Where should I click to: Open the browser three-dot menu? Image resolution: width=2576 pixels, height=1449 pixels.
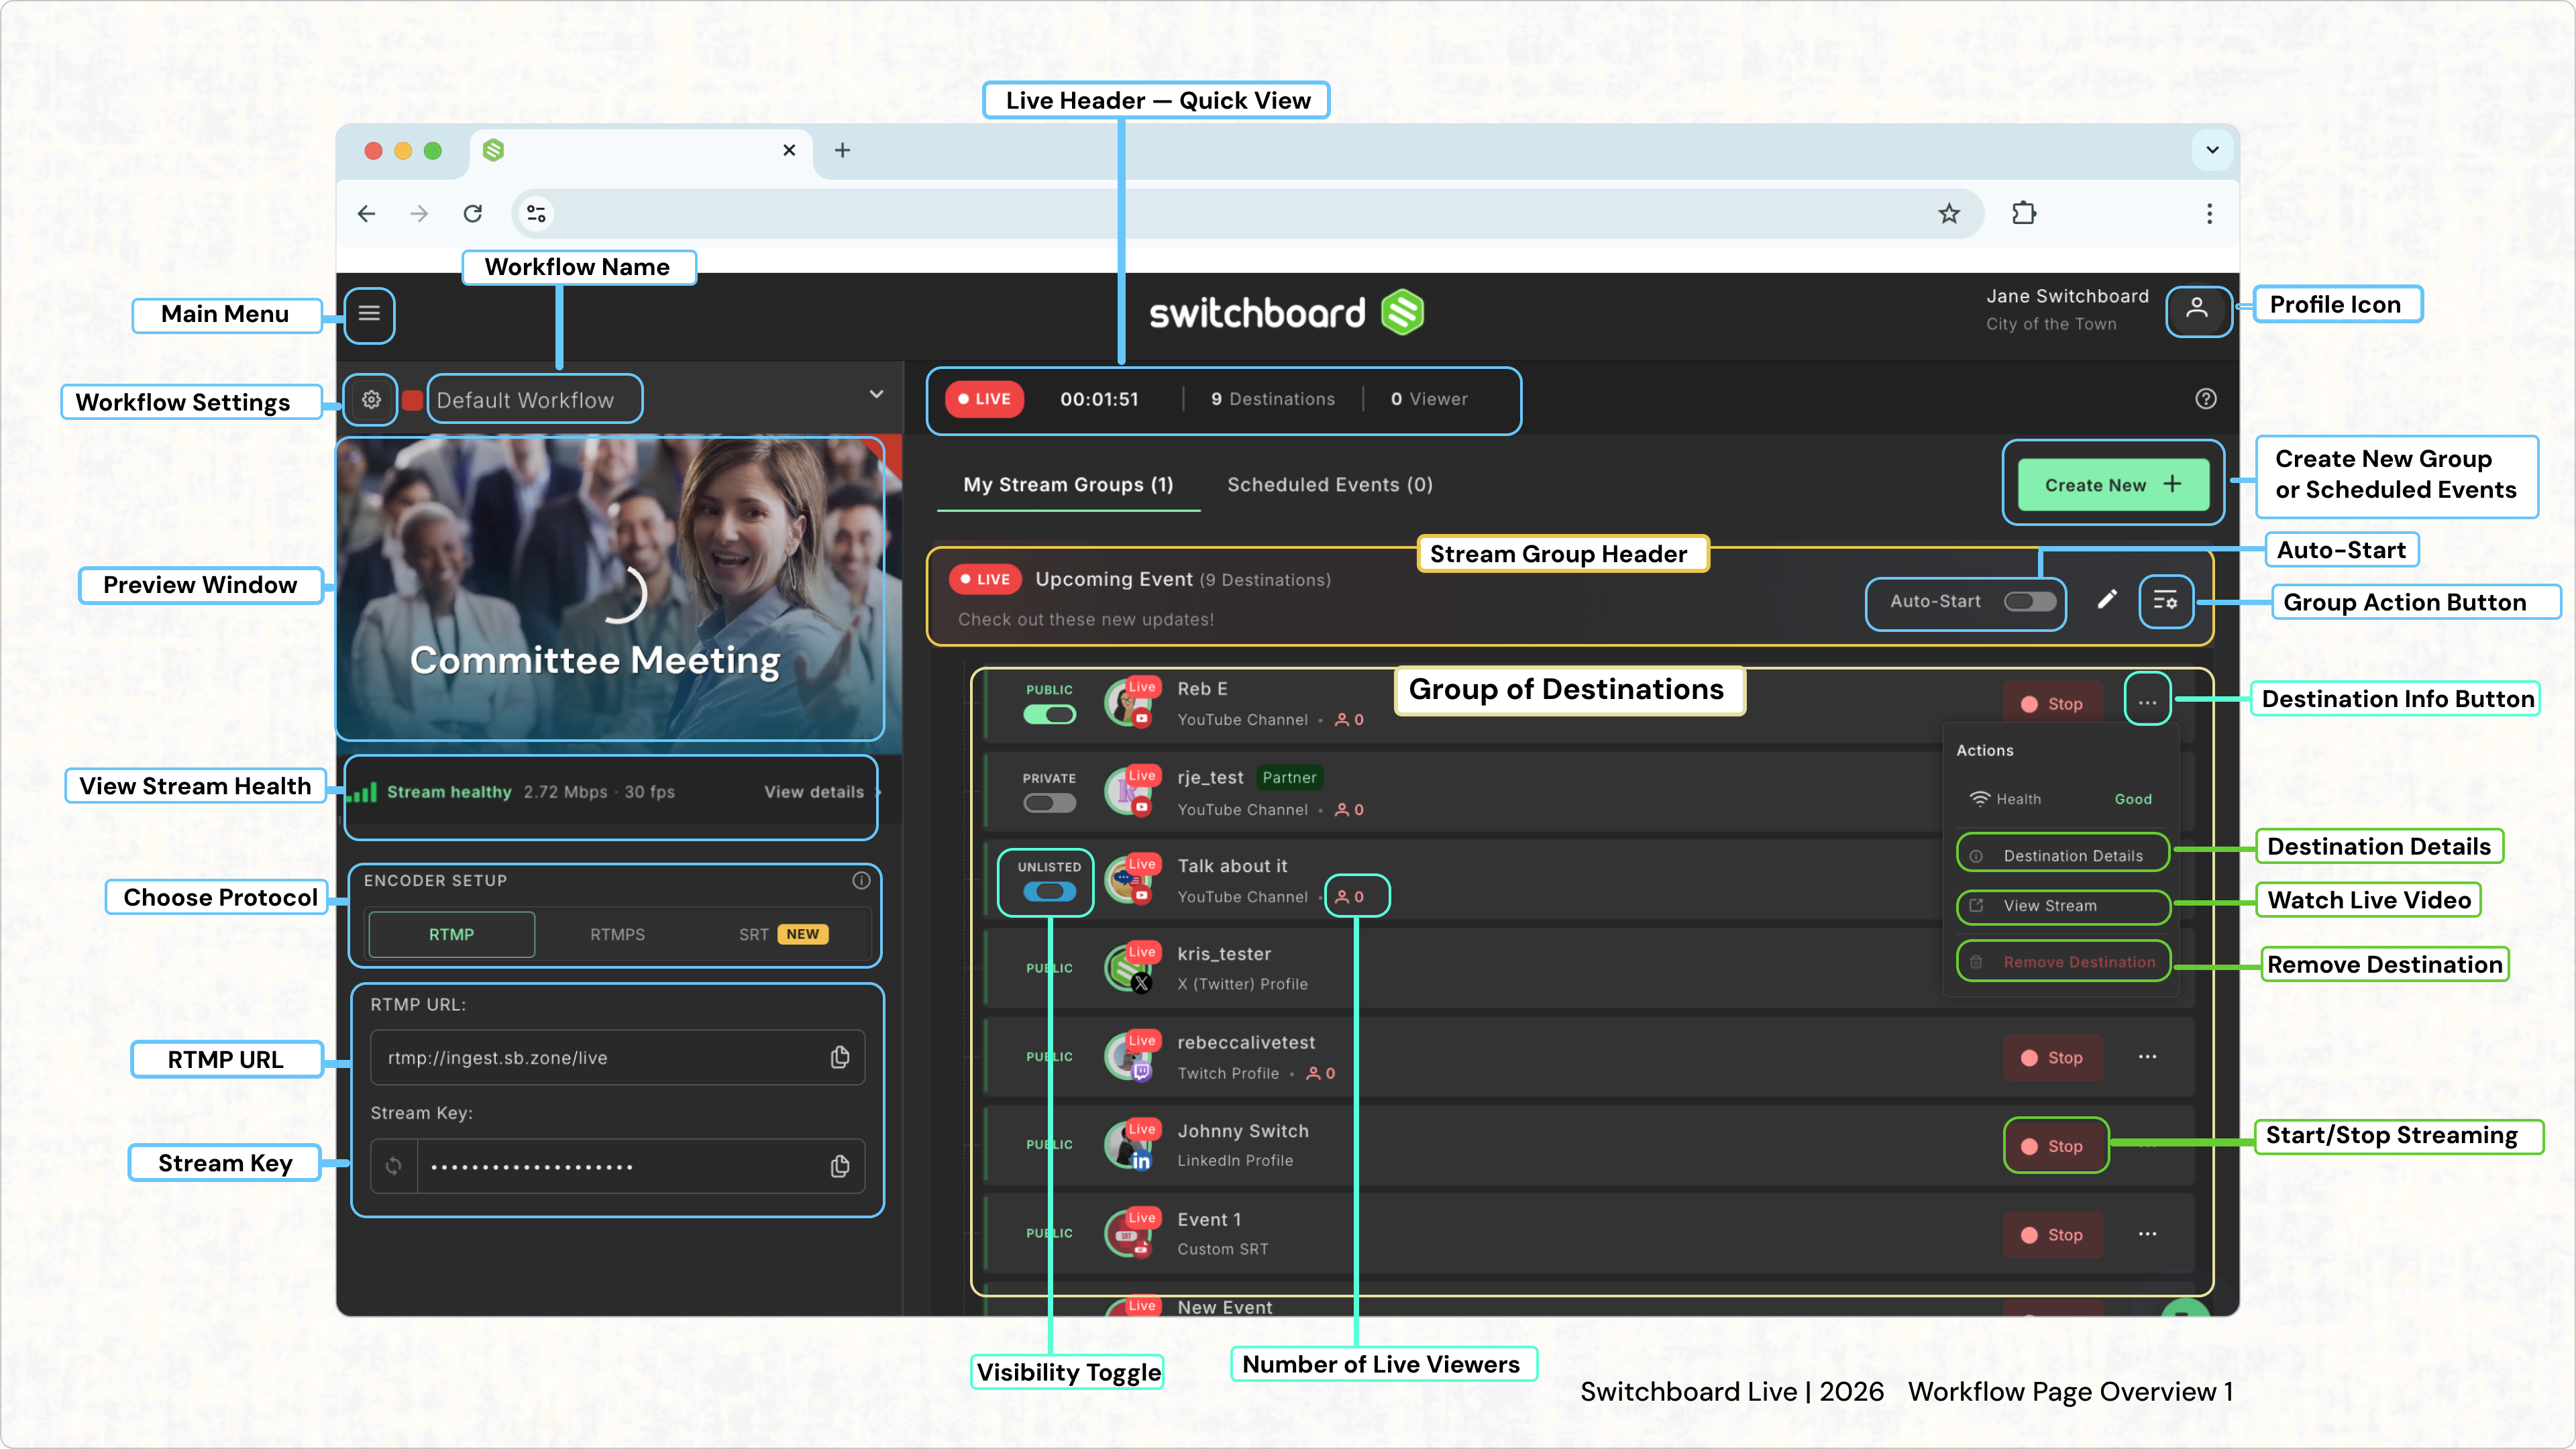2209,213
